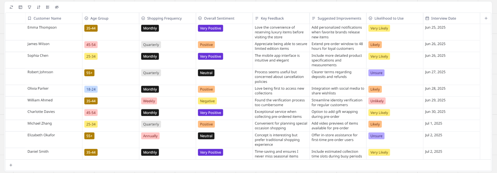
Task: Refresh the table data
Action: pos(11,7)
